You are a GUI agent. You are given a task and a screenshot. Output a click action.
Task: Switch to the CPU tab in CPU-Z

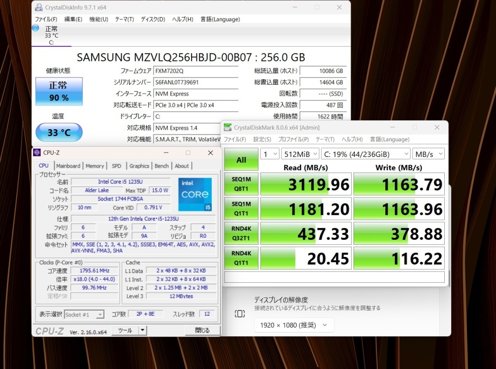[x=44, y=166]
